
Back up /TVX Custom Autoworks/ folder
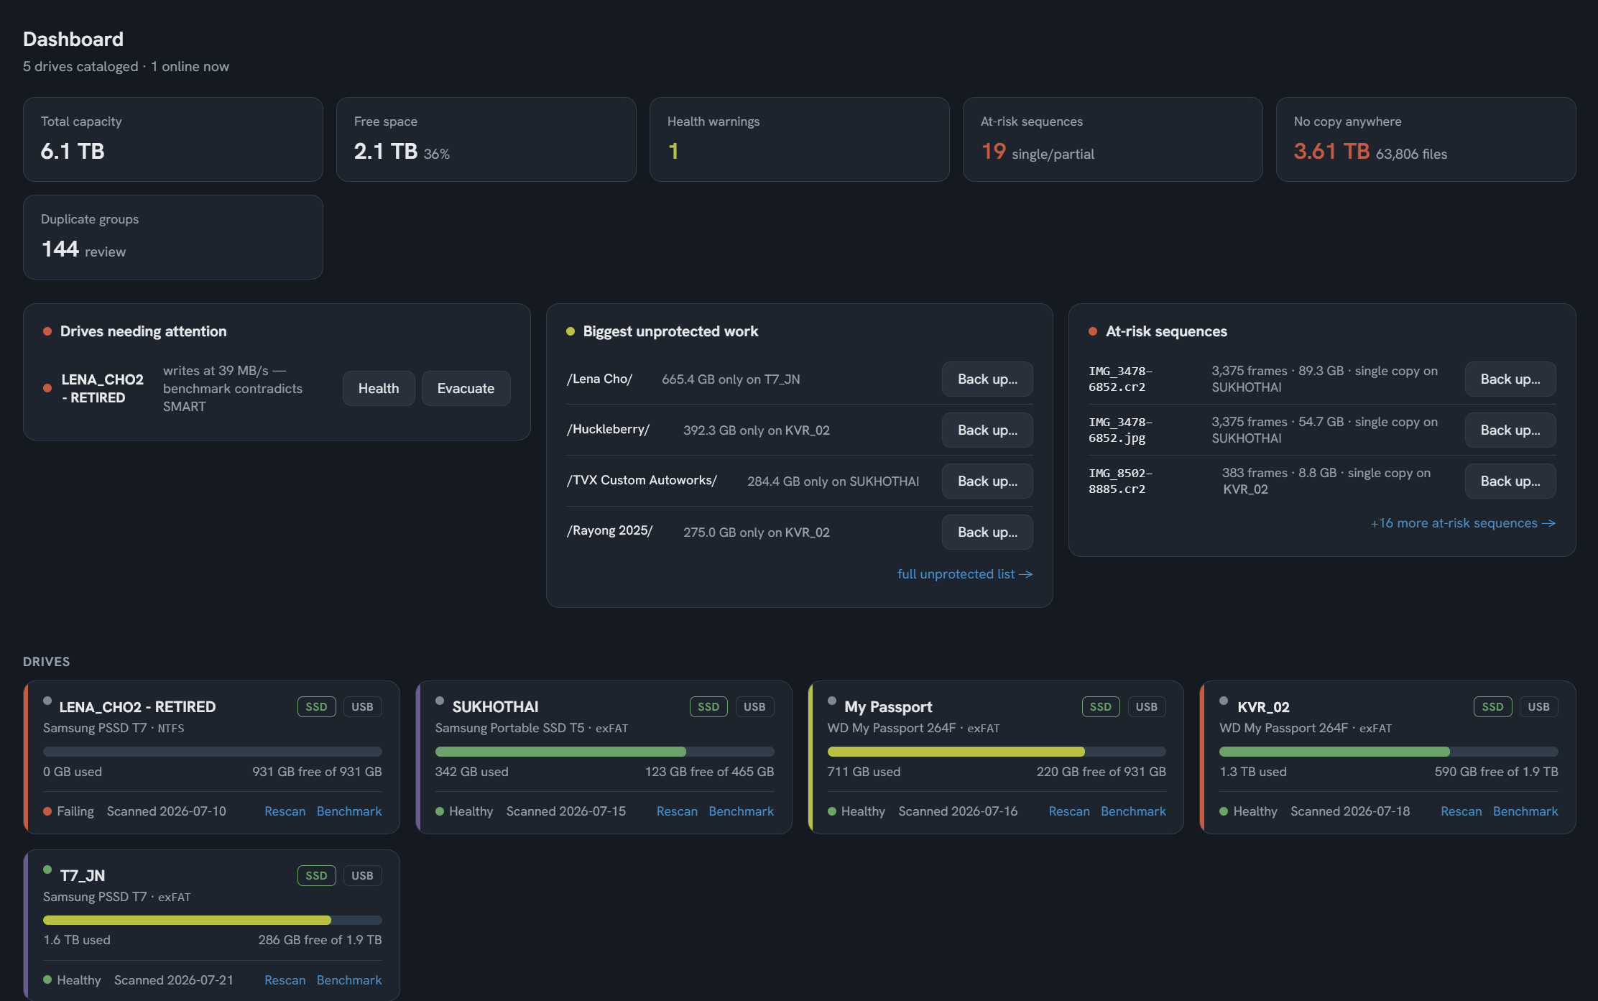pyautogui.click(x=987, y=481)
